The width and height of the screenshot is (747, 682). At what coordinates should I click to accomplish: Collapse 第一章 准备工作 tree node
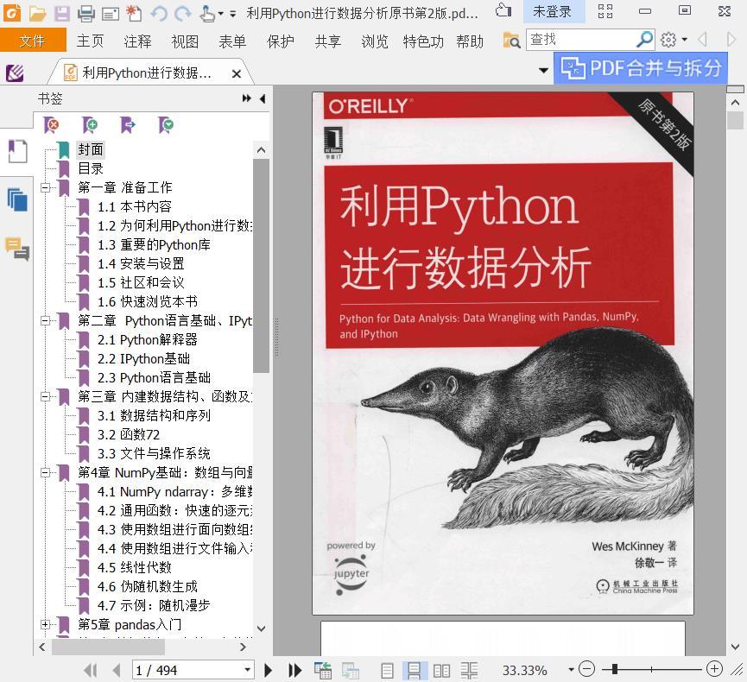coord(45,187)
